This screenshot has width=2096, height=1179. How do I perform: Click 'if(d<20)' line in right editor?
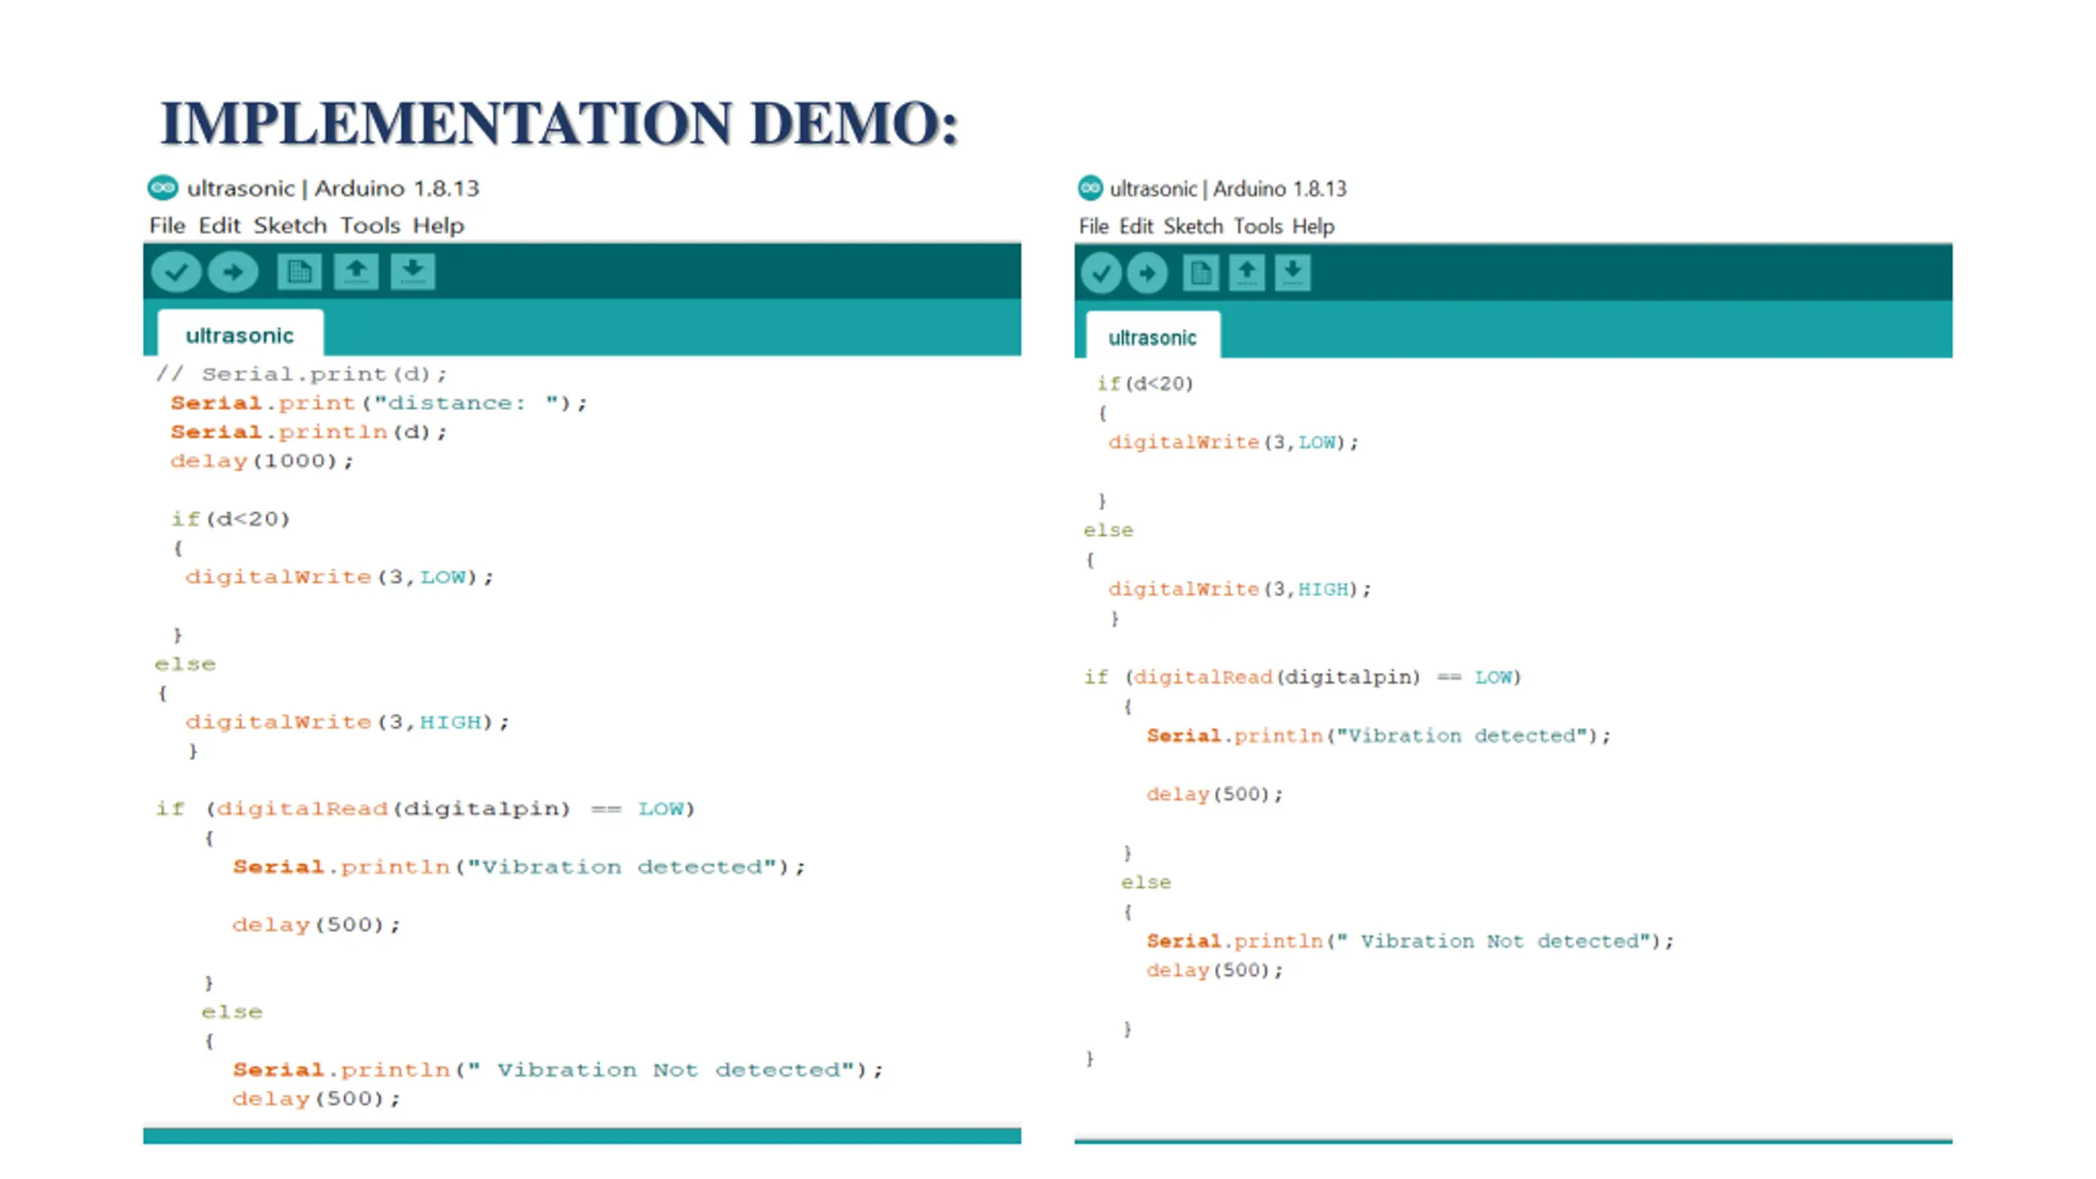point(1145,383)
